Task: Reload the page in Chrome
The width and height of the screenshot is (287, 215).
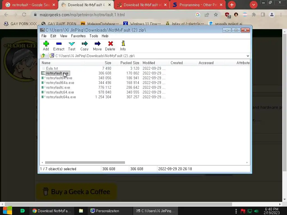Action: tap(24, 15)
